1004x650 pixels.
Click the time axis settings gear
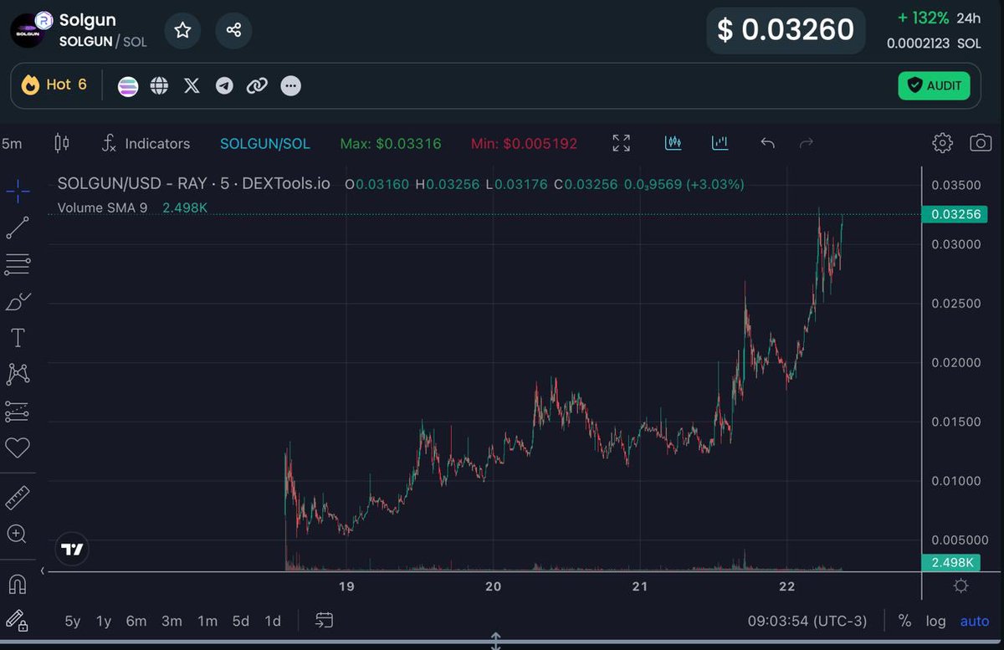pos(961,586)
